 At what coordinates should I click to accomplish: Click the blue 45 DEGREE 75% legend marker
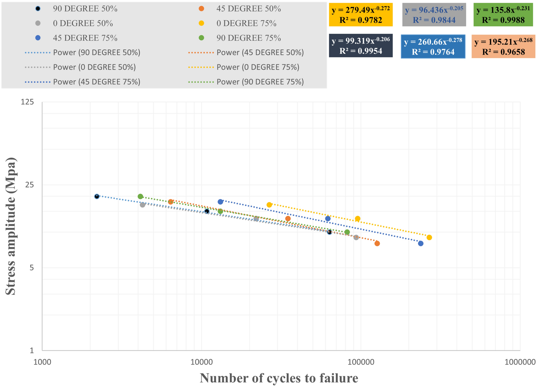coord(38,38)
